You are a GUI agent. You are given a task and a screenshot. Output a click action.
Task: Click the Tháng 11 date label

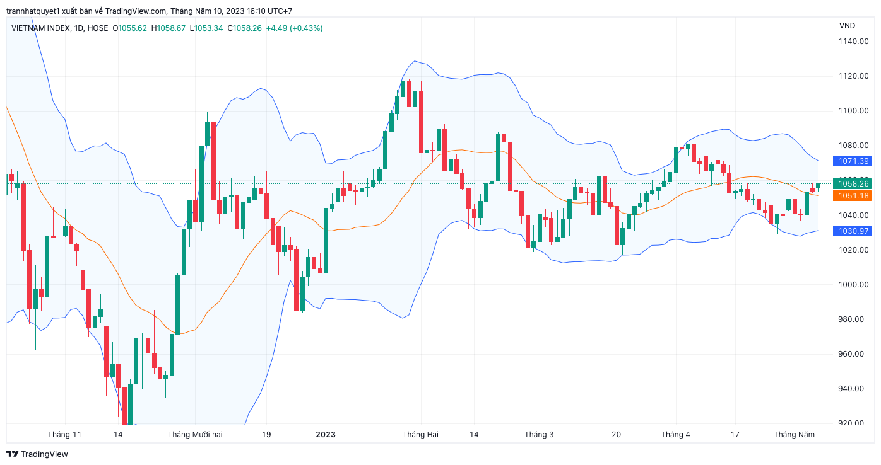click(64, 435)
